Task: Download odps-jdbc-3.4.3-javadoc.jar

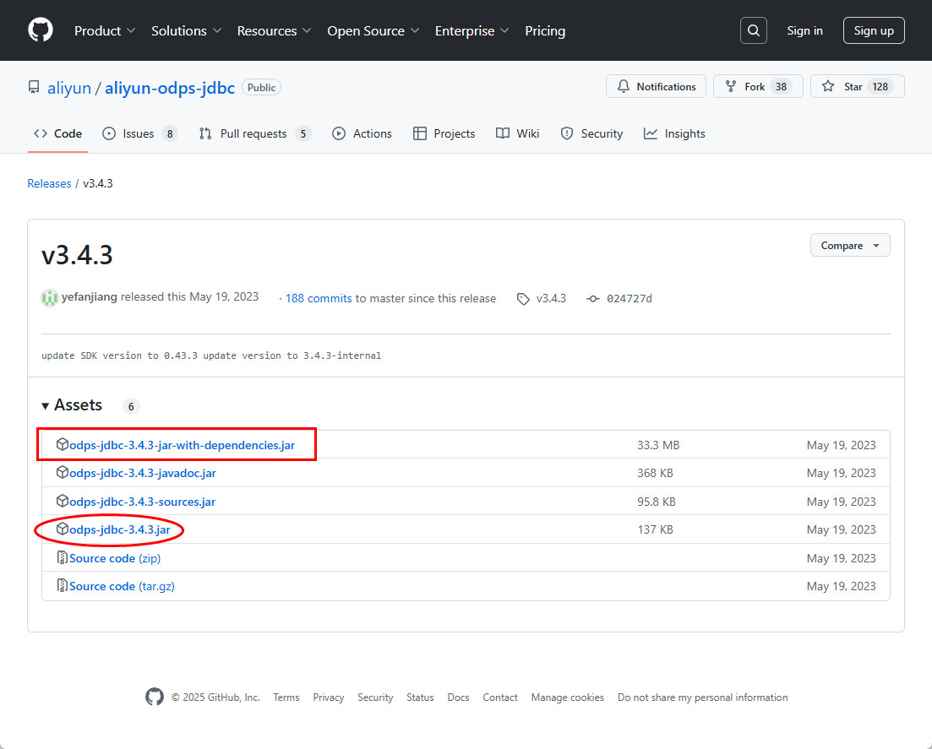Action: pyautogui.click(x=143, y=474)
